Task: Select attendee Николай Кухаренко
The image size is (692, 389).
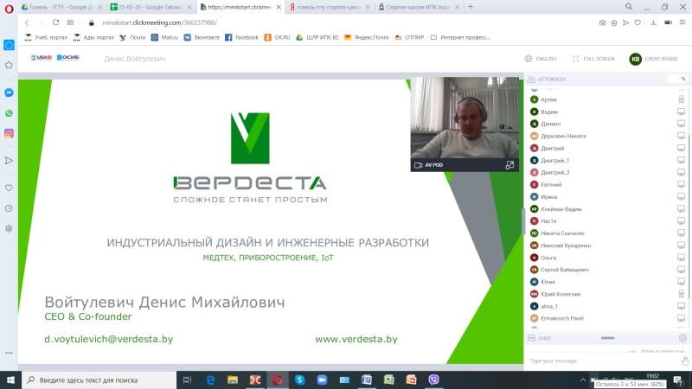Action: point(566,246)
